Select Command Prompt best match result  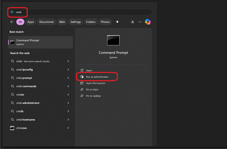[40, 42]
